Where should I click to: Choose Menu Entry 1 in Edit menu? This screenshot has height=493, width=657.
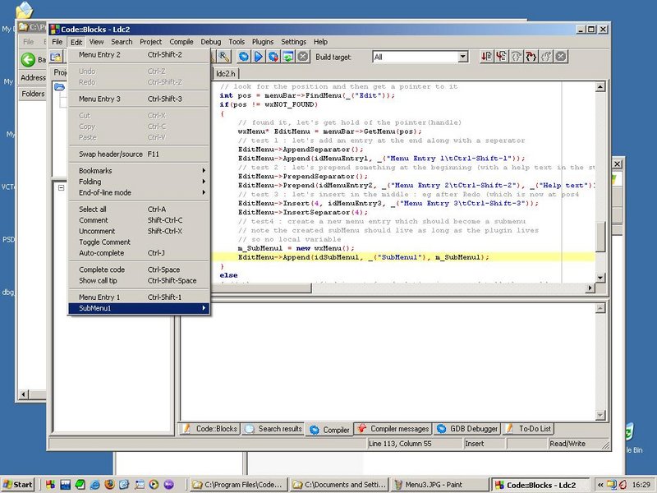(x=139, y=297)
